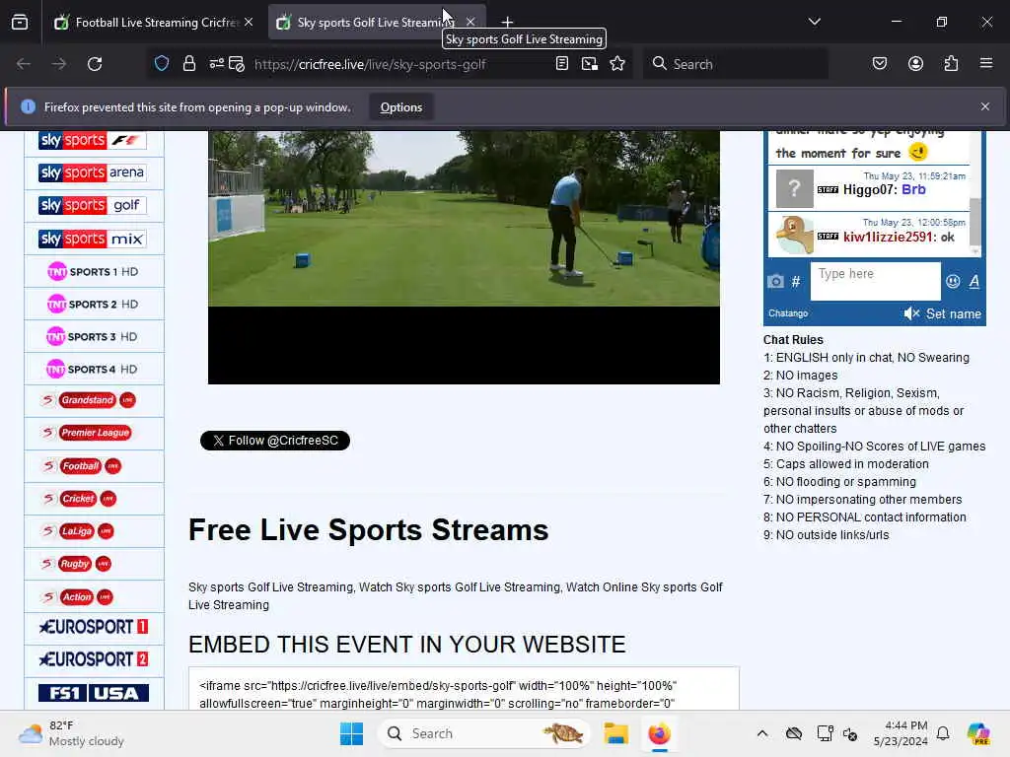1010x757 pixels.
Task: Type here chat message input field
Action: [876, 281]
